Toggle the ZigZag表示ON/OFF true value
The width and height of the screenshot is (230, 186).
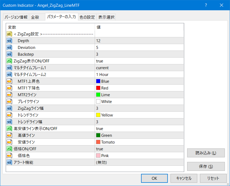[x=139, y=61]
